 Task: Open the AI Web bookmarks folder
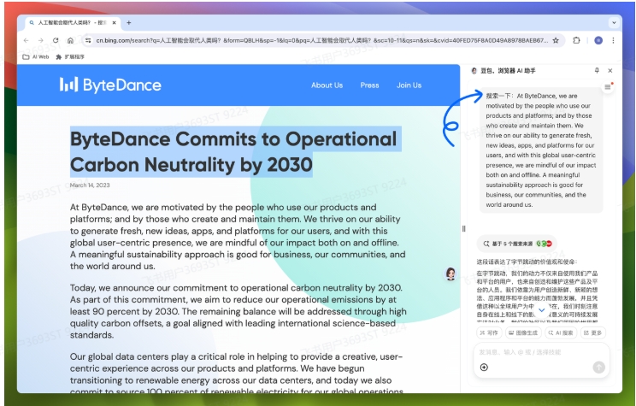click(x=36, y=56)
